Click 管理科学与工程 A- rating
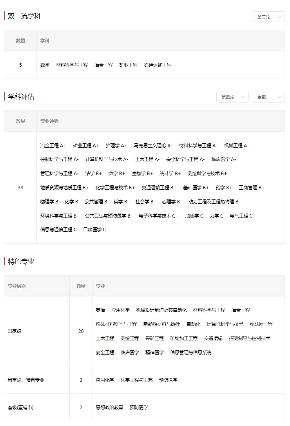This screenshot has width=290, height=426. pos(60,173)
